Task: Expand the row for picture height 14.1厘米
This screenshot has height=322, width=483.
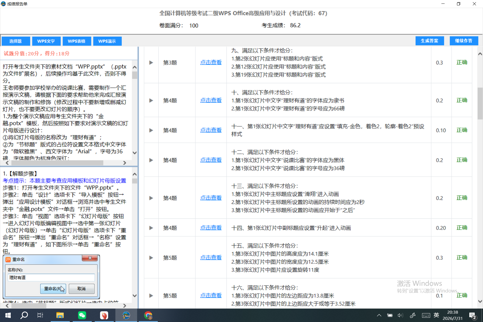Action: [151, 258]
